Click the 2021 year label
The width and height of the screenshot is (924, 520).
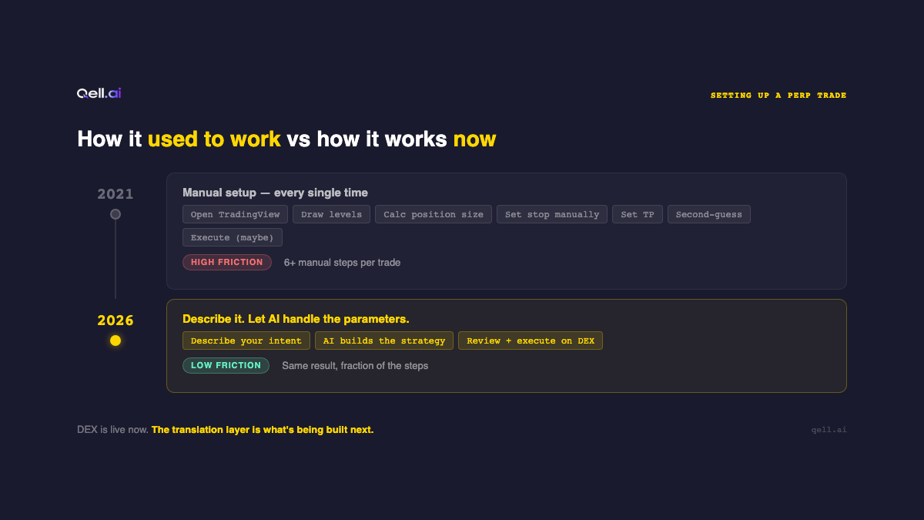pos(115,194)
